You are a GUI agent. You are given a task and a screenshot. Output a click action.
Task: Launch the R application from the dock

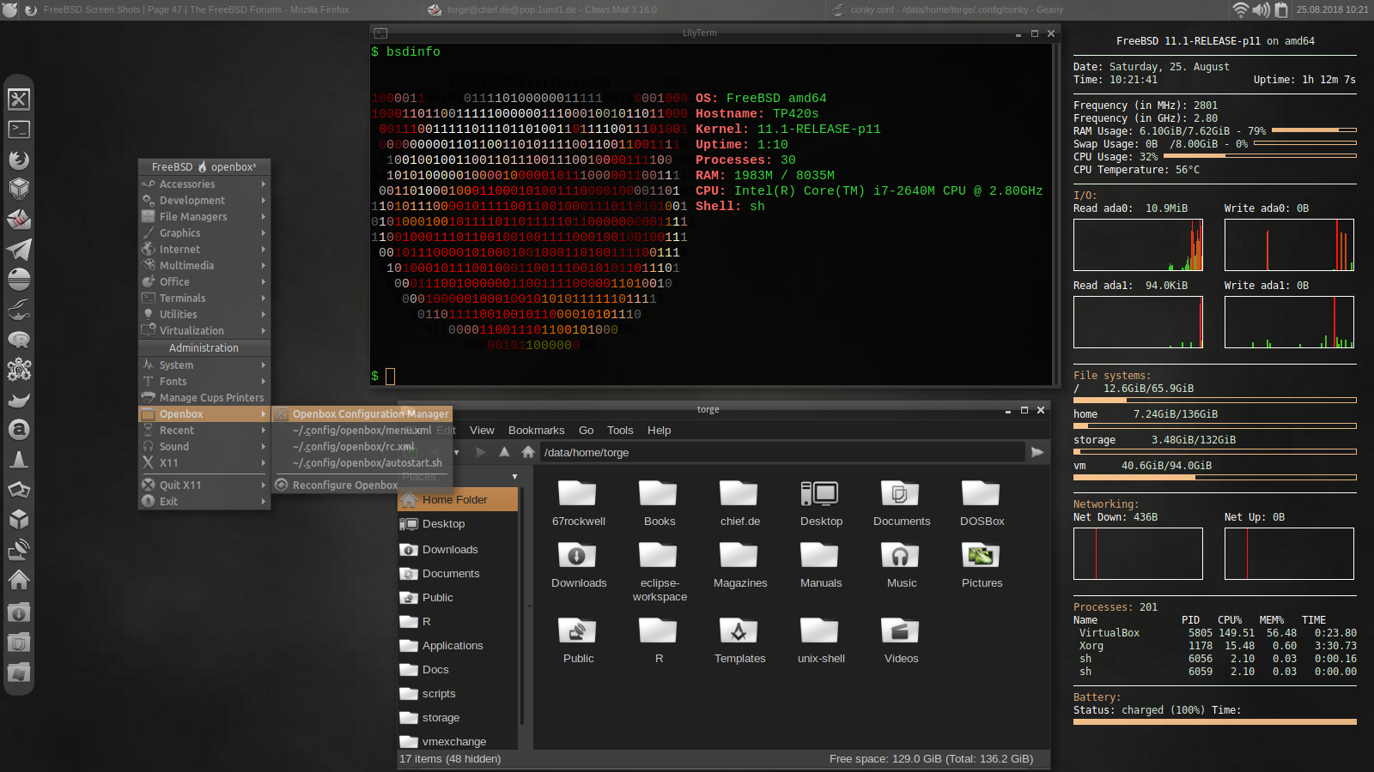[x=19, y=340]
